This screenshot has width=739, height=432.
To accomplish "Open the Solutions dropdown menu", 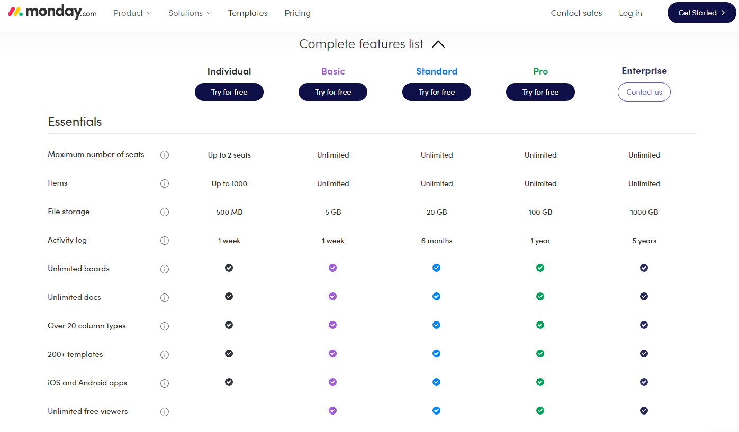I will pyautogui.click(x=190, y=13).
